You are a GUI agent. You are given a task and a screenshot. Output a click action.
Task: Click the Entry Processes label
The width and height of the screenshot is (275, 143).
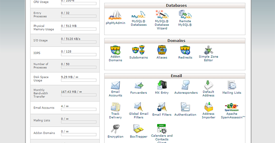[x=40, y=14]
